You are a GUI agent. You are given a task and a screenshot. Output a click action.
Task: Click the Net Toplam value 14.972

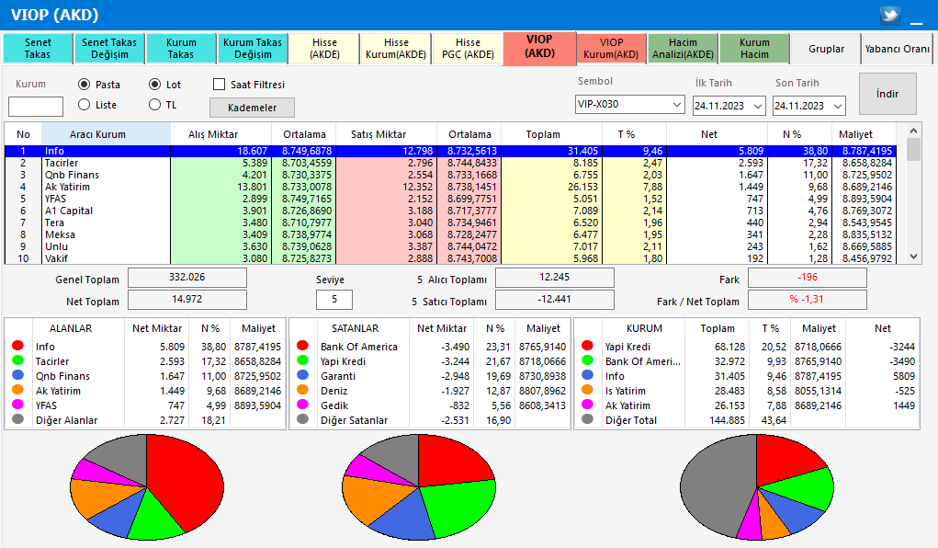tap(187, 300)
